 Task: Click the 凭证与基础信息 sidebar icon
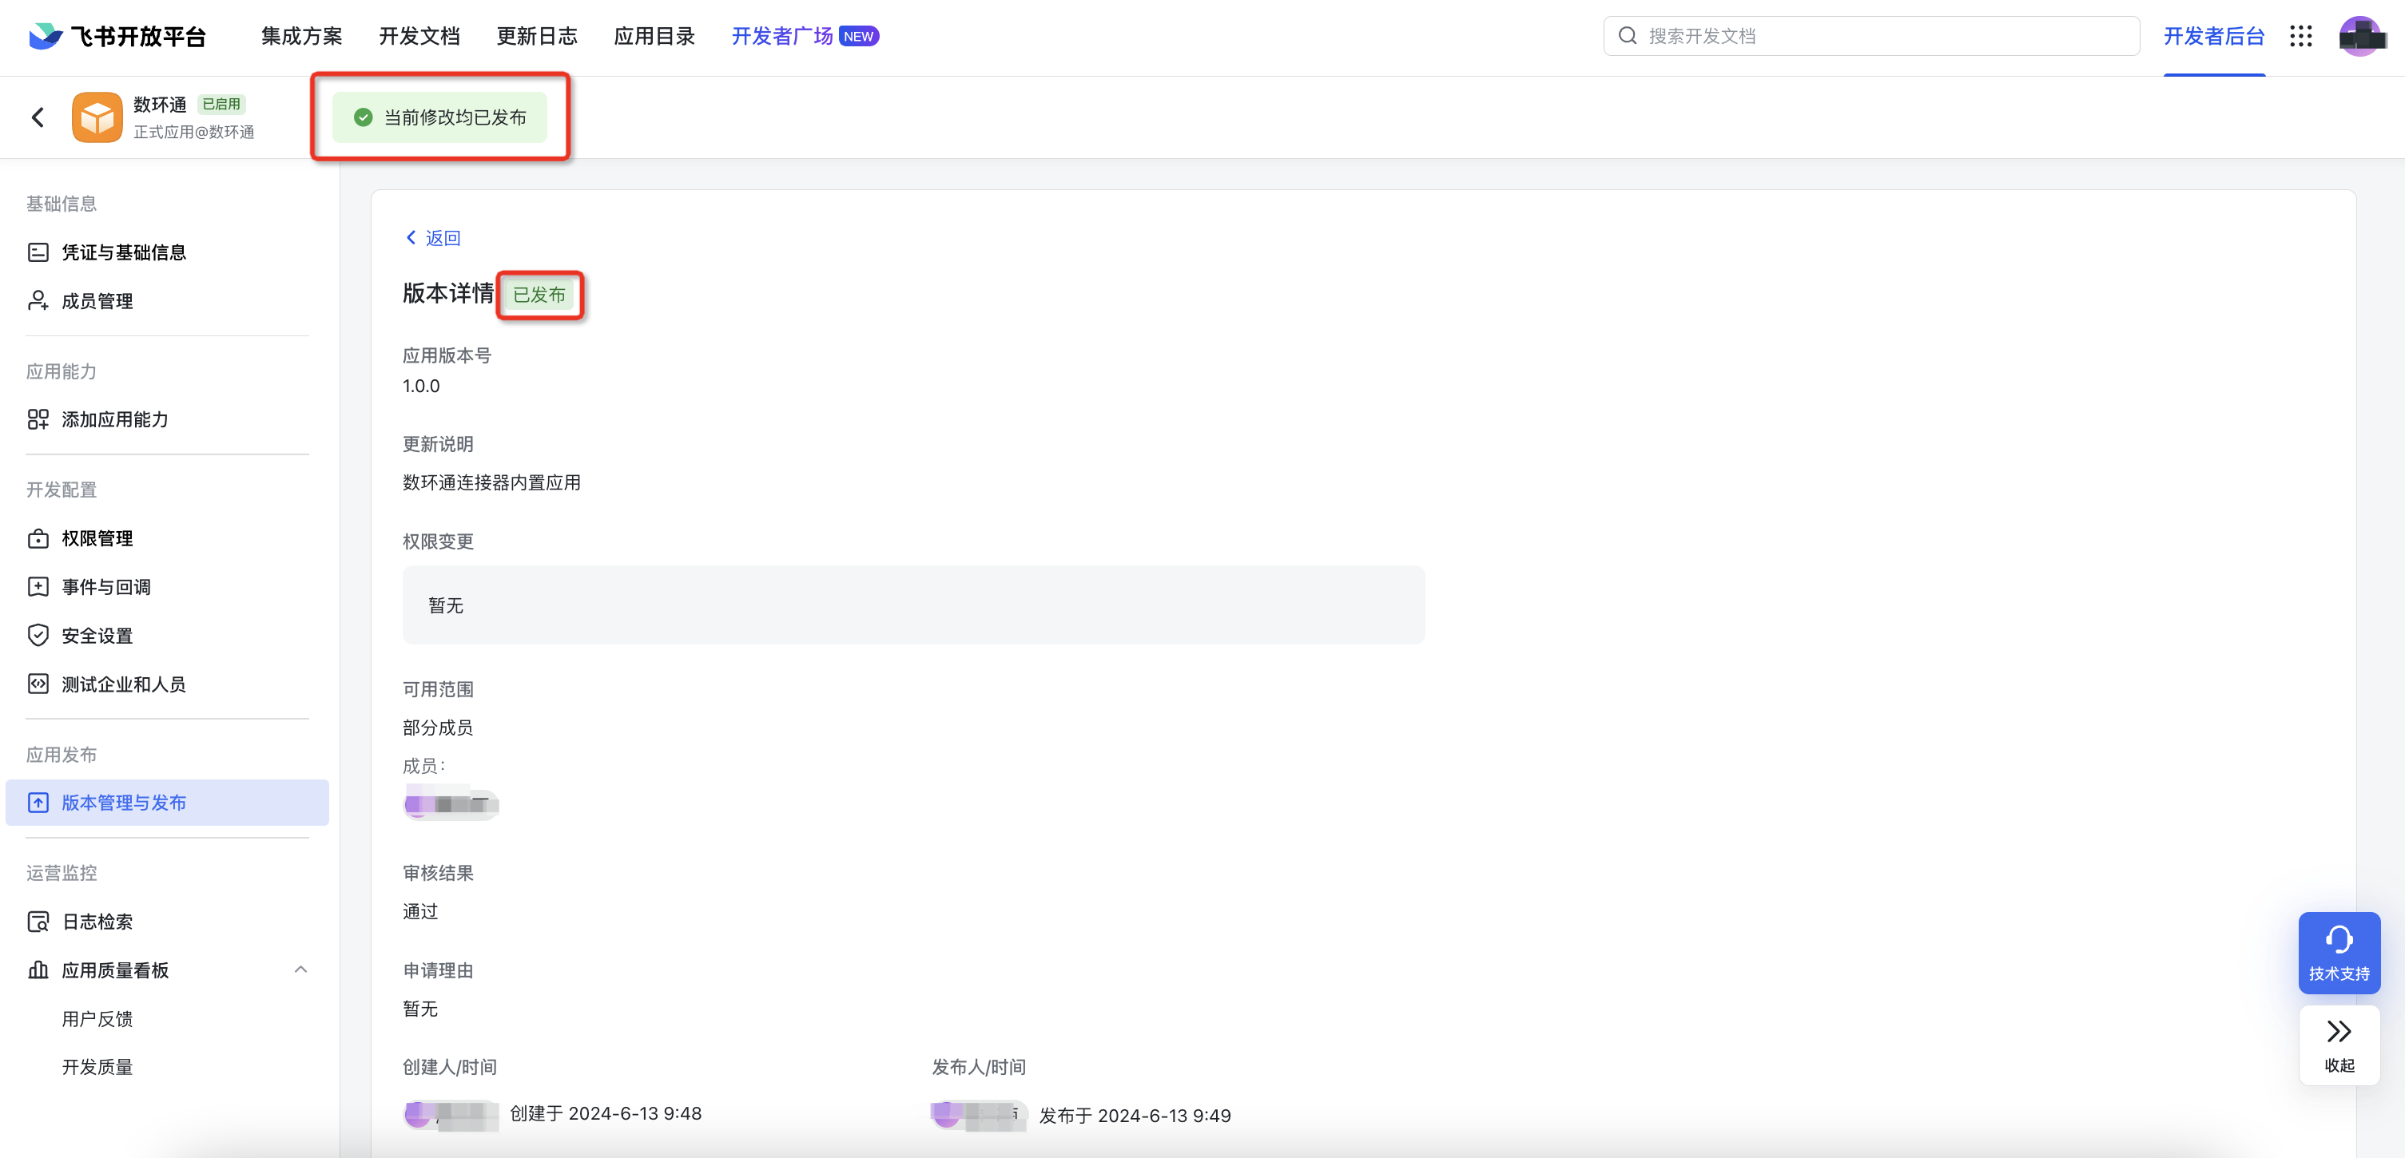(38, 252)
